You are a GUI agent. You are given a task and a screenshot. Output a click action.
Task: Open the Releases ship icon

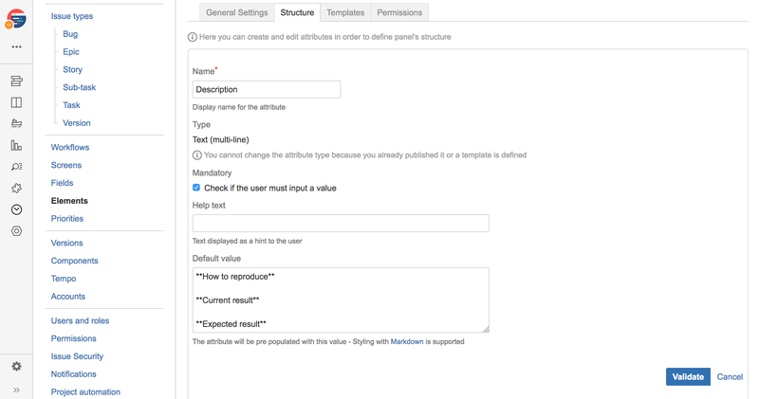(x=16, y=123)
